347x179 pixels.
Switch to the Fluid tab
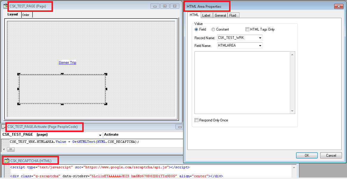click(x=233, y=15)
